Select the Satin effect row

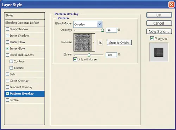24,74
